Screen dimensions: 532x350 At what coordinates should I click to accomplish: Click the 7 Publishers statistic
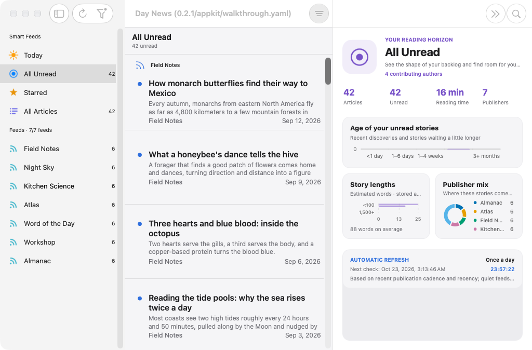(x=495, y=97)
